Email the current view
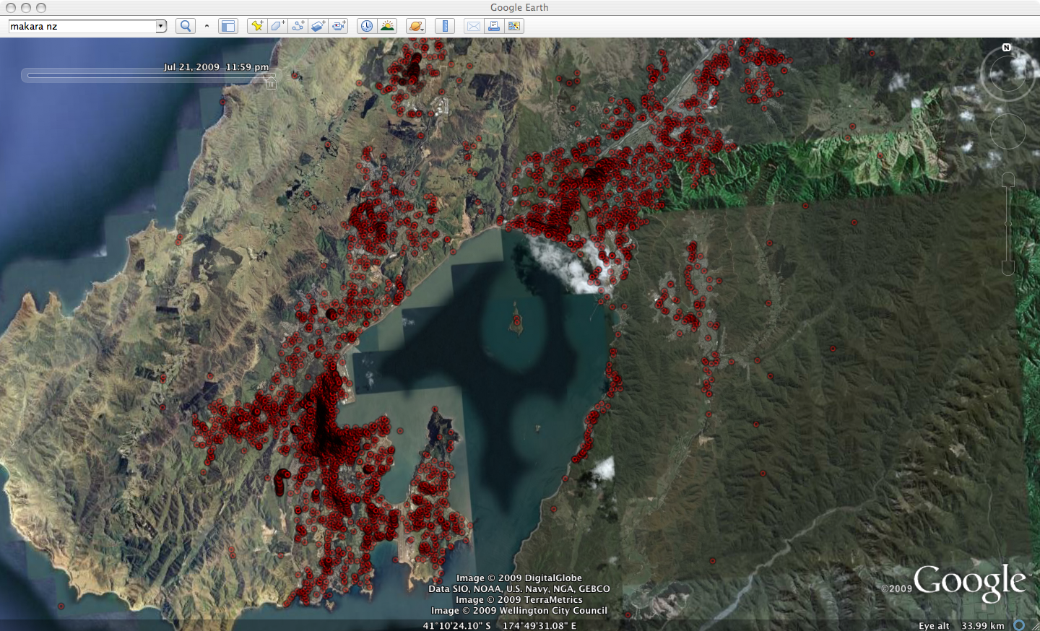1040x631 pixels. [x=473, y=26]
